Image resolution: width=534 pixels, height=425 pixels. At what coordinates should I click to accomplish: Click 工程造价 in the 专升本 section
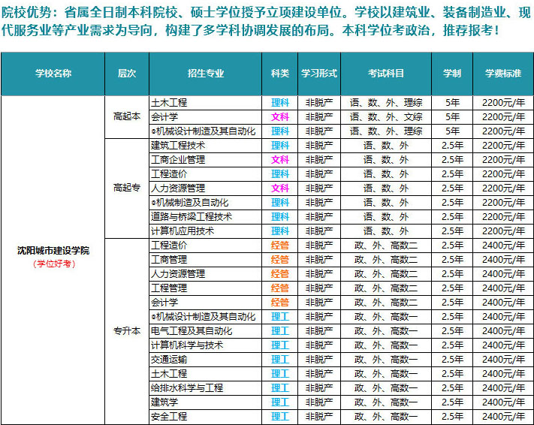tap(169, 246)
